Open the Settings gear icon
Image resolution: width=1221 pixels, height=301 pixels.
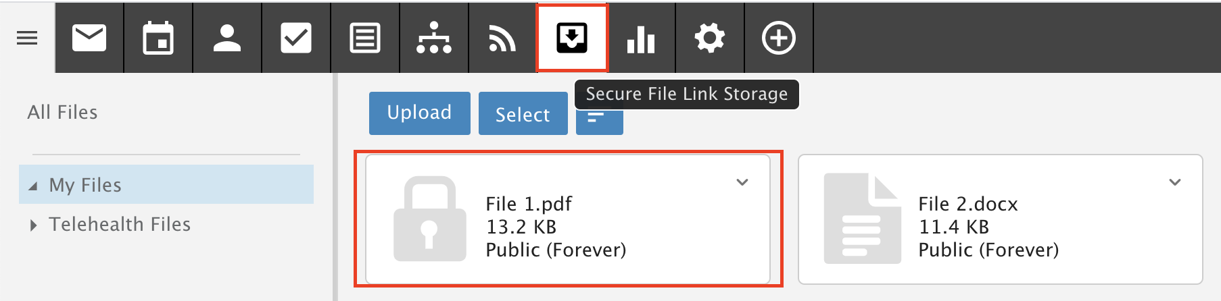(710, 38)
